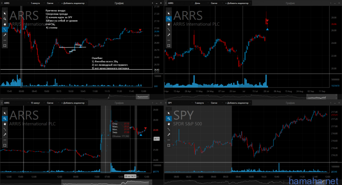Click the ARRS ticker field in the 15 минут panel
The image size is (342, 185).
pyautogui.click(x=16, y=103)
